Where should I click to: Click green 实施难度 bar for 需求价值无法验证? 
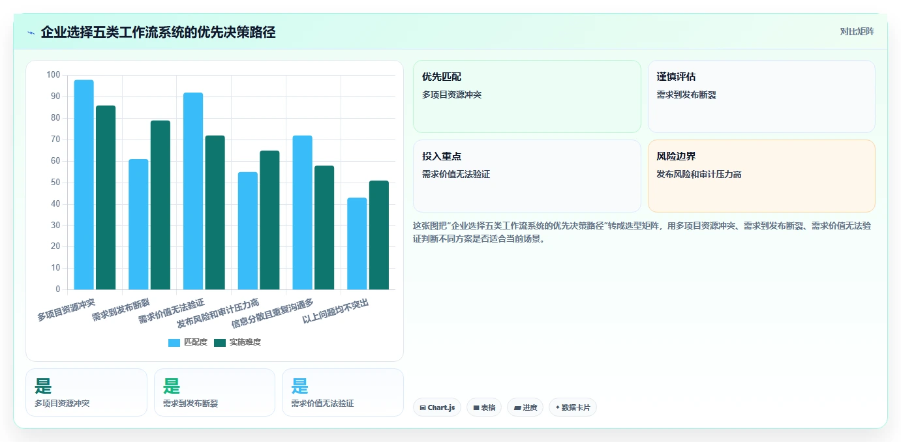click(x=215, y=213)
